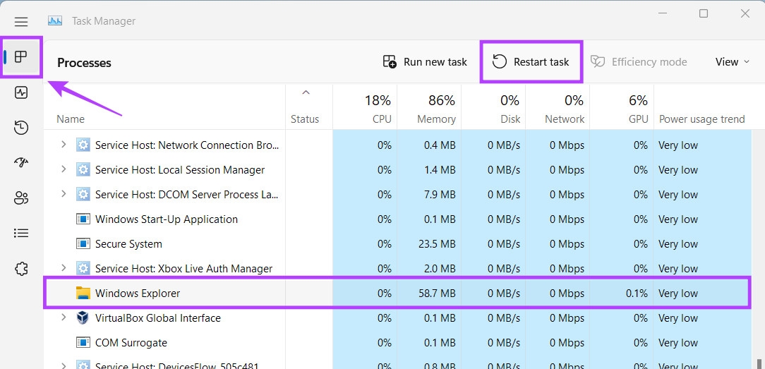Image resolution: width=765 pixels, height=369 pixels.
Task: Click the sort direction chevron above Status
Action: pos(306,92)
